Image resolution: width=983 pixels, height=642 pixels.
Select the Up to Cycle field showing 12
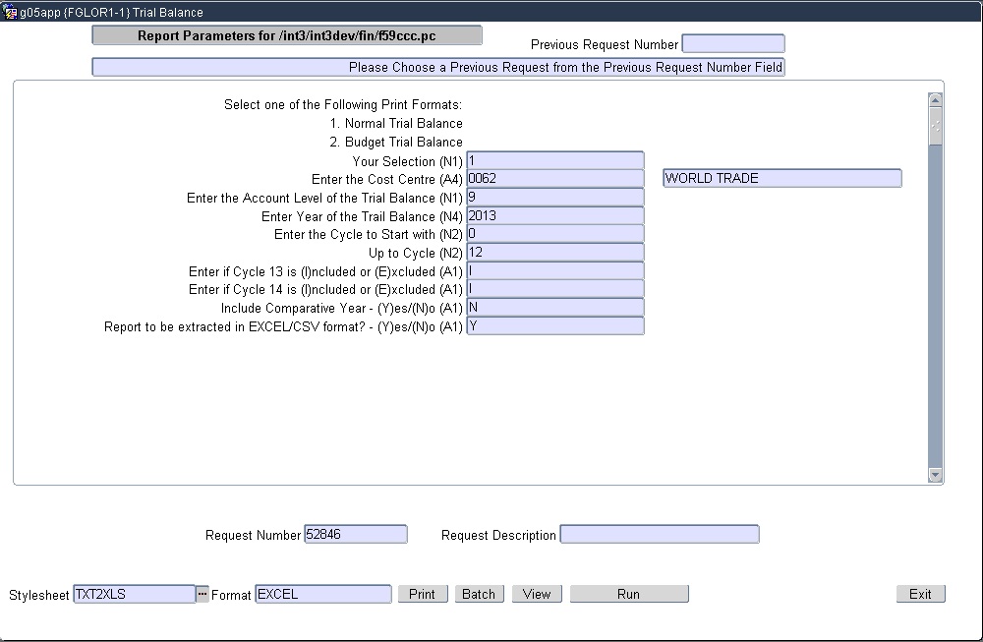[x=555, y=253]
